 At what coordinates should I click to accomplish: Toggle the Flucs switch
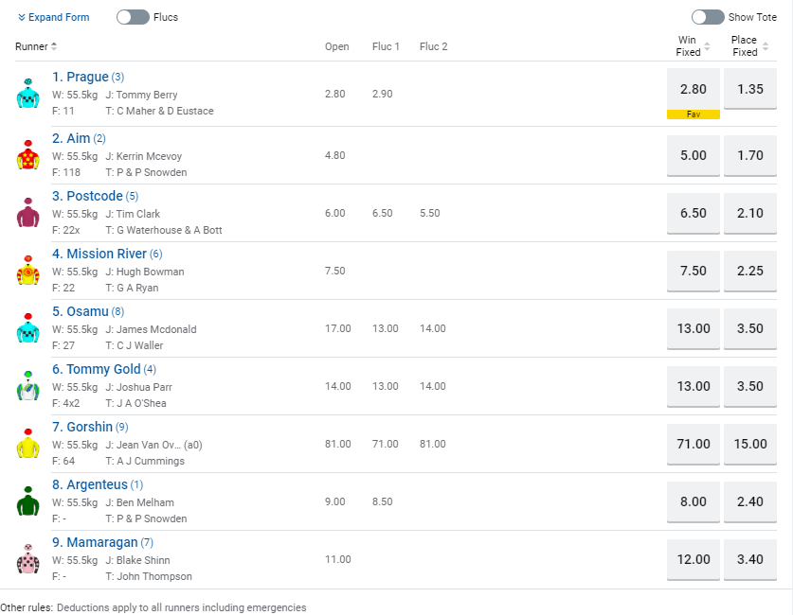tap(133, 17)
